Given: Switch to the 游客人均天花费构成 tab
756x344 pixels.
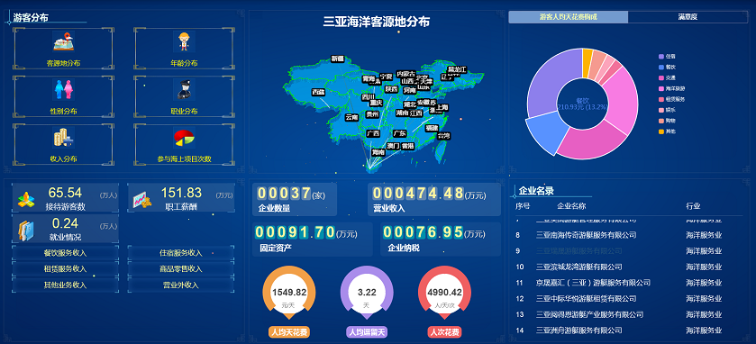Looking at the screenshot, I should (x=569, y=17).
